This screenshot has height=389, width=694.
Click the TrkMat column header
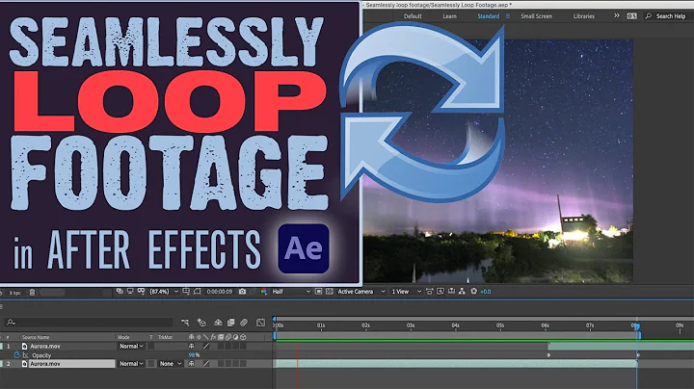click(165, 337)
